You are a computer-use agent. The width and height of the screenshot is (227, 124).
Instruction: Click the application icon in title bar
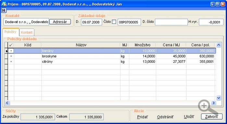tap(4, 4)
